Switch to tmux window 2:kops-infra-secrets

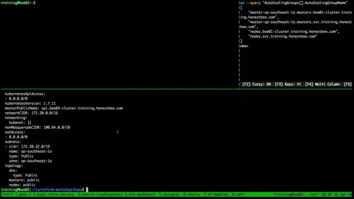(x=54, y=195)
